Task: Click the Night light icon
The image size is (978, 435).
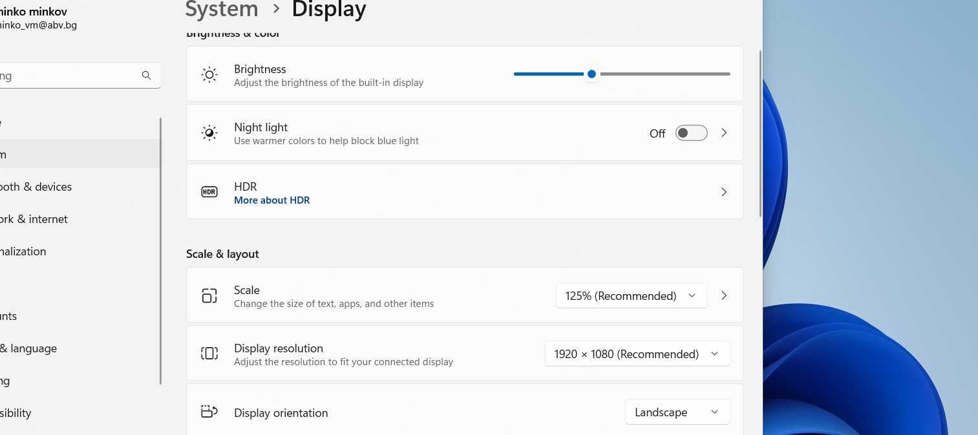Action: [209, 133]
